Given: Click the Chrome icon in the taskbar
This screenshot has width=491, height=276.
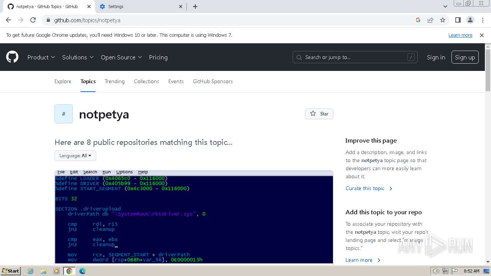Looking at the screenshot, I should [69, 271].
